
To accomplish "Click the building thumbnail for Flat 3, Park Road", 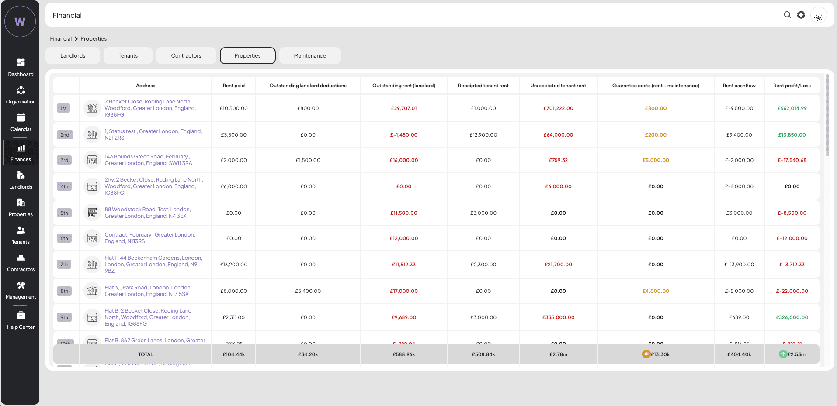I will [x=92, y=291].
